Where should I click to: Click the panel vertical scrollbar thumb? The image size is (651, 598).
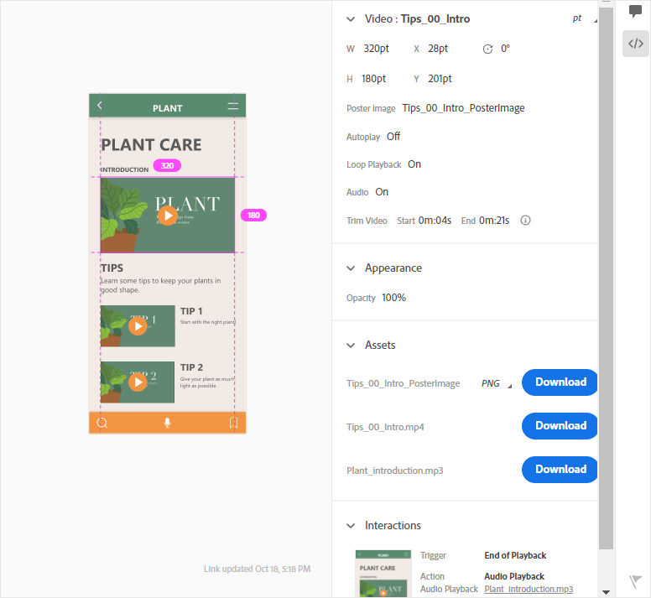point(607,278)
